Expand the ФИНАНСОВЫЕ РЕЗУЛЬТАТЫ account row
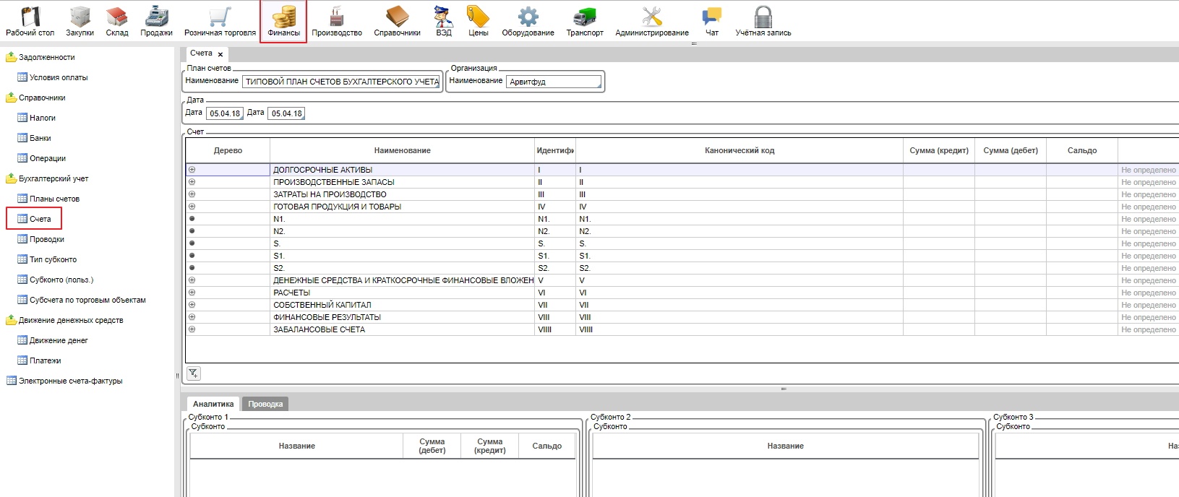Image resolution: width=1179 pixels, height=497 pixels. click(192, 317)
